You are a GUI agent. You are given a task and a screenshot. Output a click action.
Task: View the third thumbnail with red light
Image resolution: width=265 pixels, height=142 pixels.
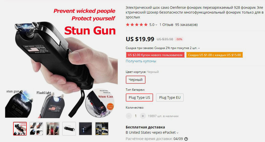click(53, 129)
